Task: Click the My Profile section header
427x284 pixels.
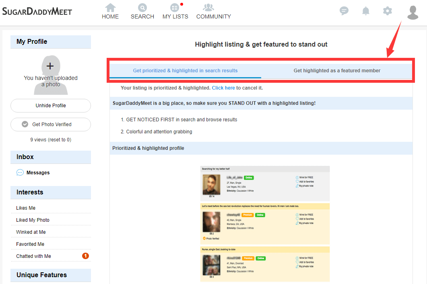Action: 51,42
